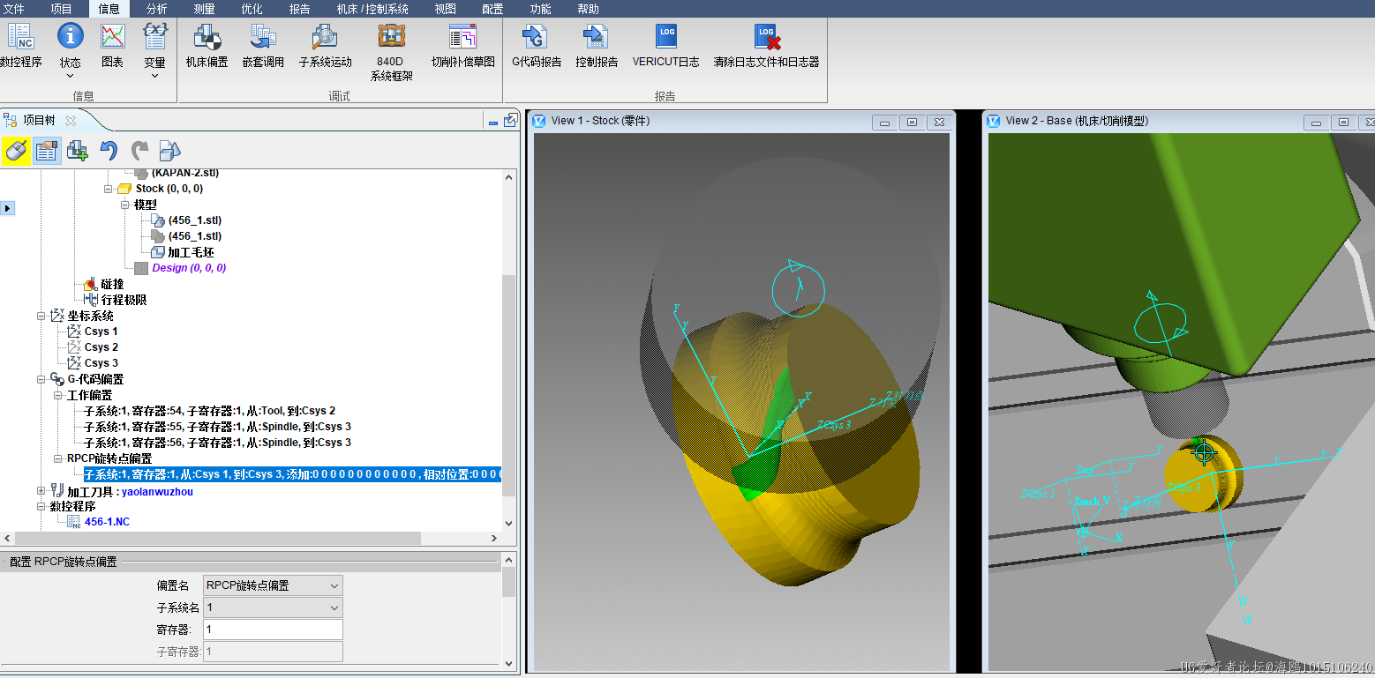Viewport: 1375px width, 678px height.
Task: Switch to the 视图 view tab
Action: click(445, 9)
